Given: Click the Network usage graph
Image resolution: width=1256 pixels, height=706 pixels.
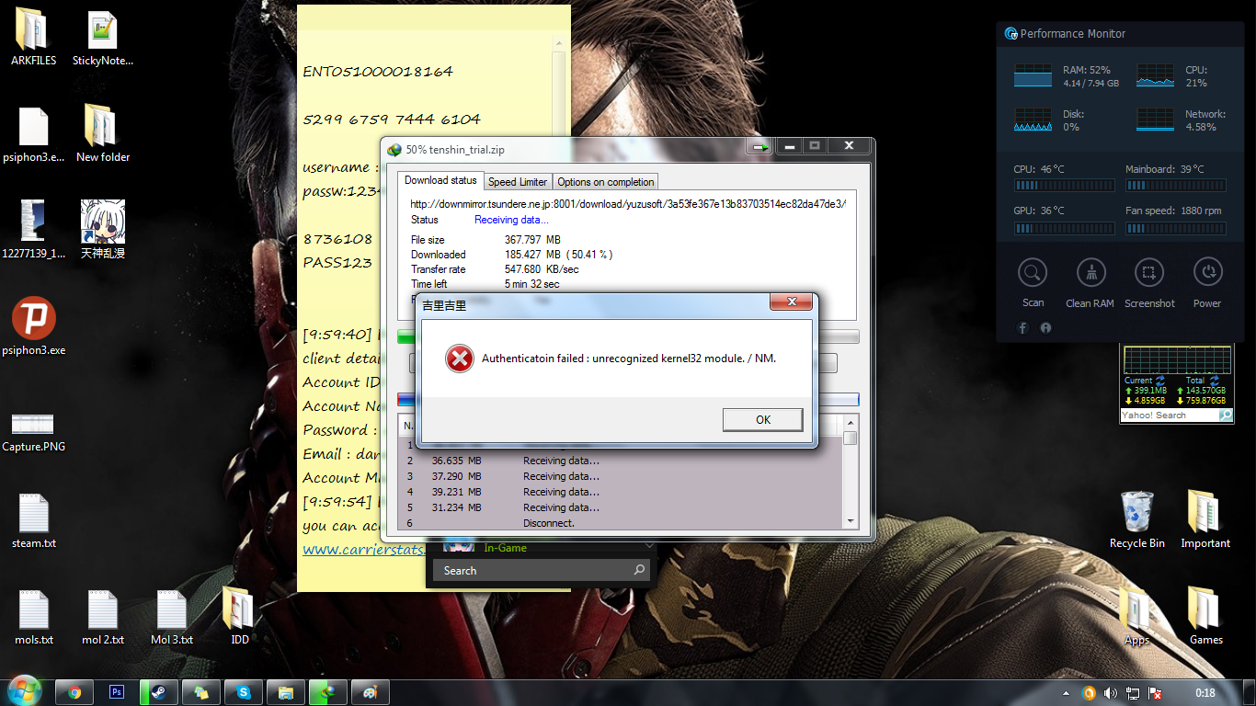Looking at the screenshot, I should (1155, 120).
